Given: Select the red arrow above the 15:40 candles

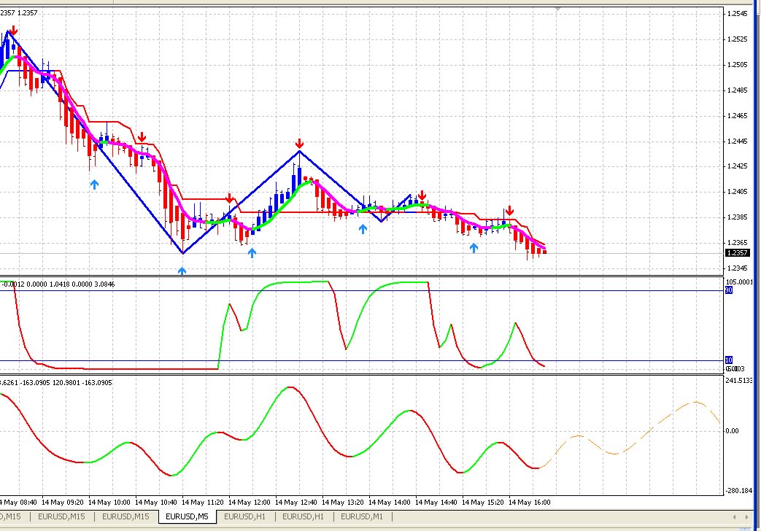Looking at the screenshot, I should pyautogui.click(x=510, y=210).
